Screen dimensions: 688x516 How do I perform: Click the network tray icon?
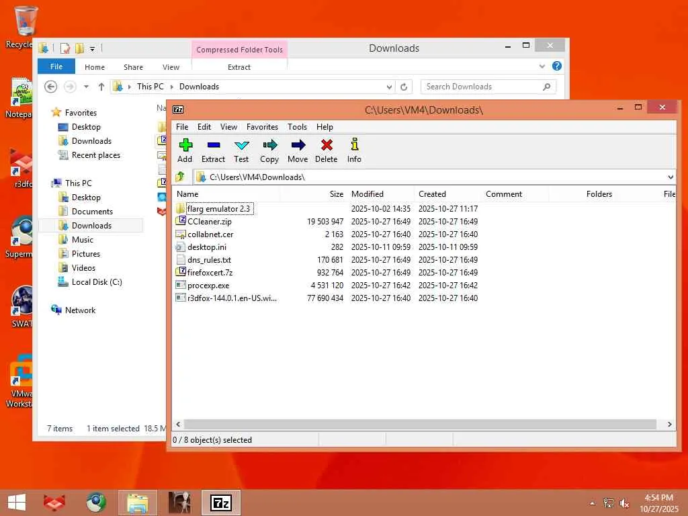(x=609, y=503)
